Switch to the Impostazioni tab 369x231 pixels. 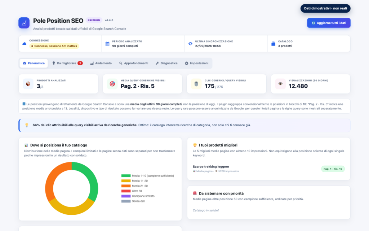click(x=196, y=63)
